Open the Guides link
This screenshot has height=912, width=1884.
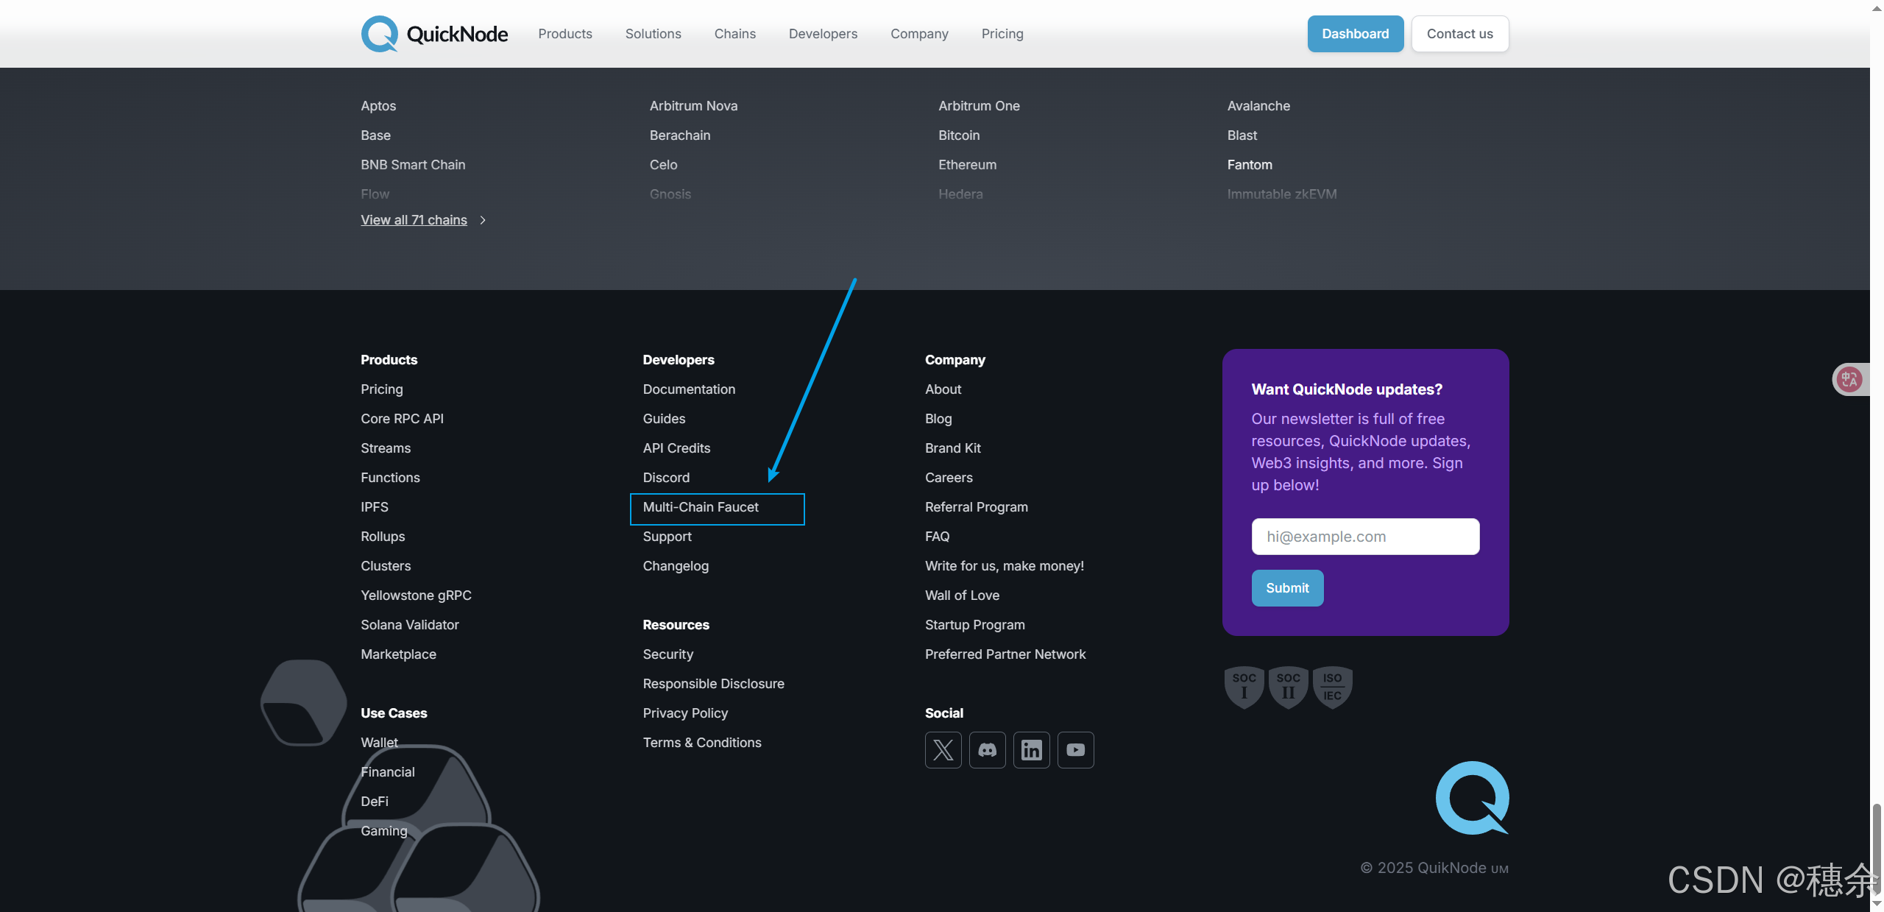[664, 419]
